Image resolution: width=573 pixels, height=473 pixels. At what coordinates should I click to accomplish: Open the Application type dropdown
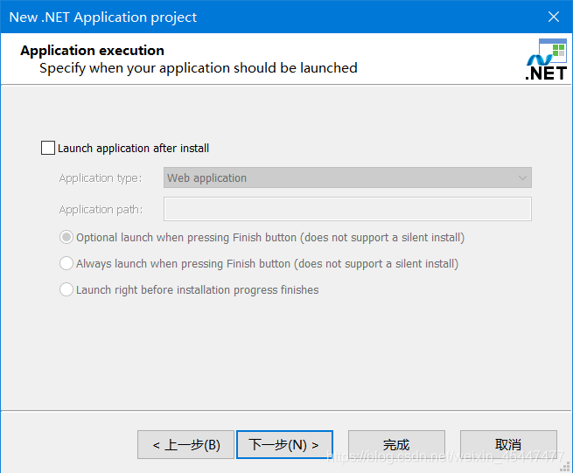pos(347,177)
